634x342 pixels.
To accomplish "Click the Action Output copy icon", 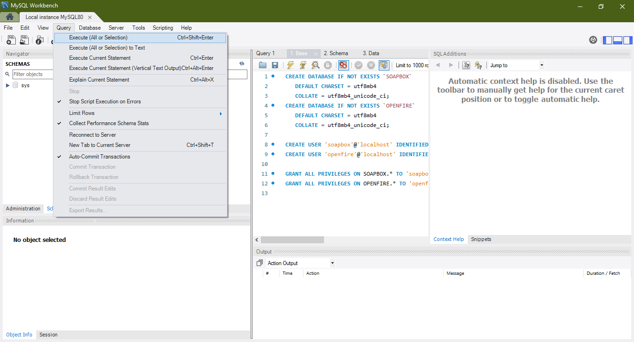I will pos(260,263).
